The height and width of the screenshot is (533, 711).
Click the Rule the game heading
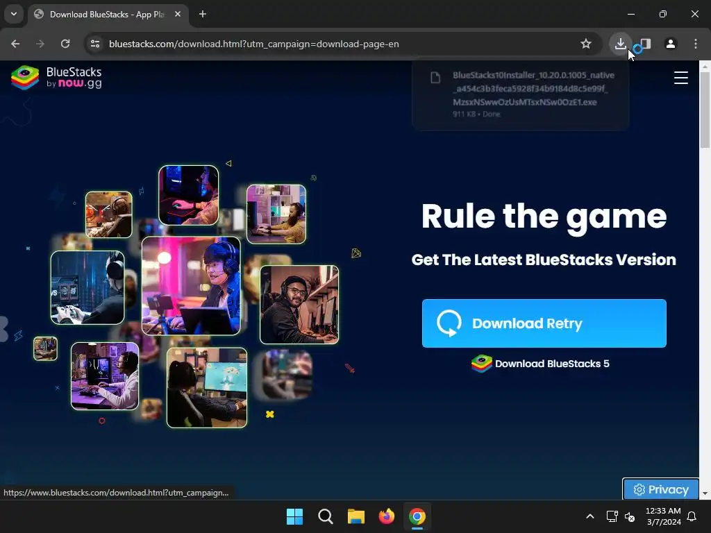[x=544, y=217]
